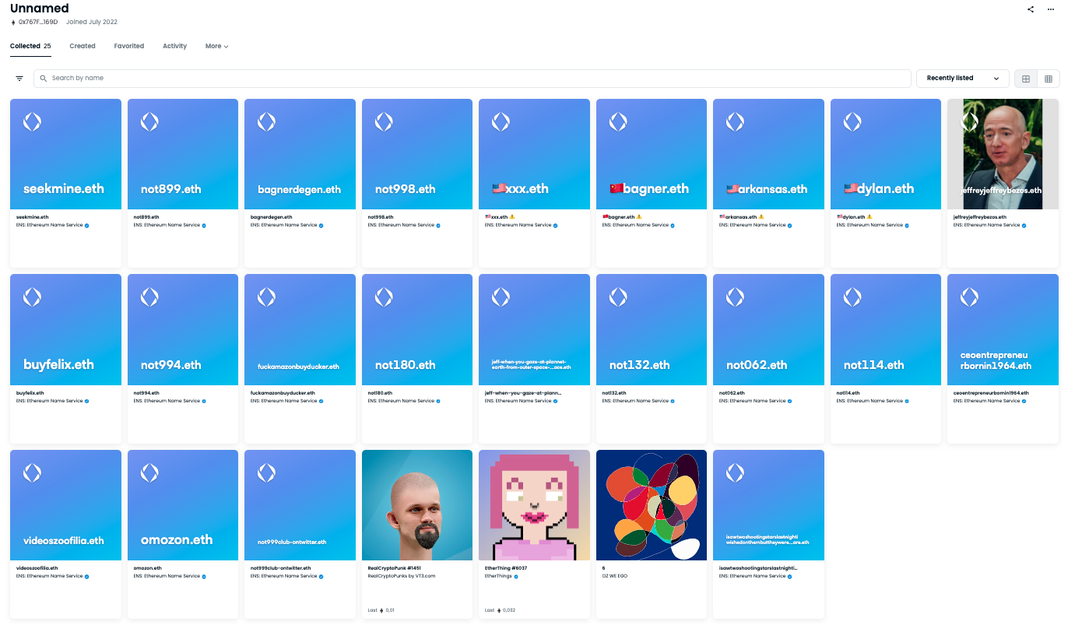Switch to the Created tab
Screen dimensions: 1075x625
point(83,46)
